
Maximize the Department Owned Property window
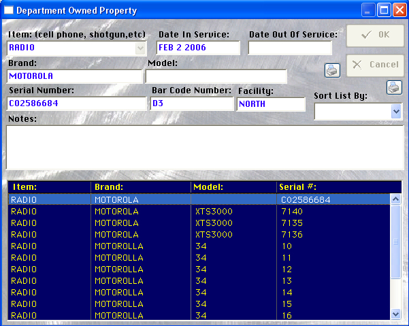tap(384, 10)
